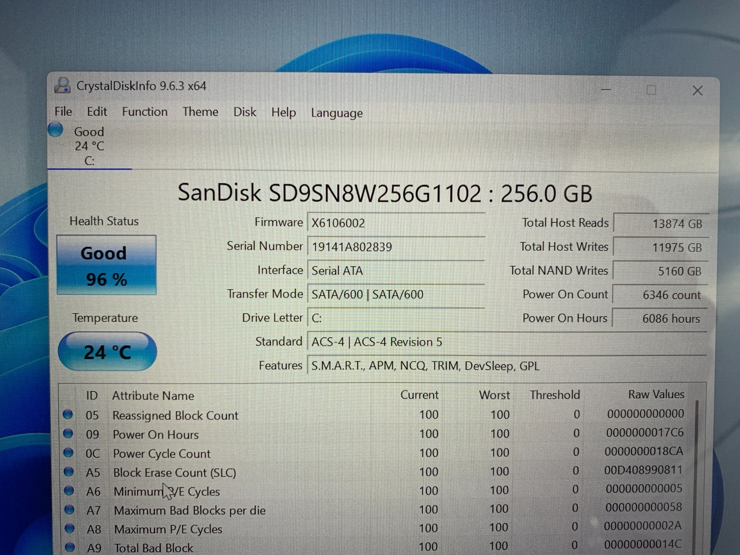Select the Minimum P/E Cycles attribute name

point(167,492)
